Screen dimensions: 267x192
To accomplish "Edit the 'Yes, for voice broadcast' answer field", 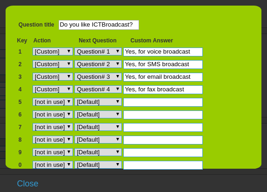I will (163, 52).
